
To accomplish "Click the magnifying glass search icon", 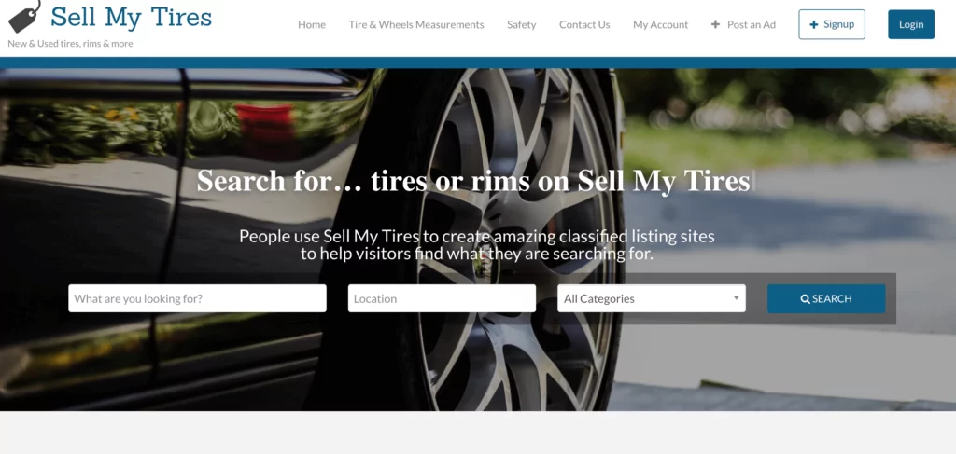I will [x=806, y=299].
